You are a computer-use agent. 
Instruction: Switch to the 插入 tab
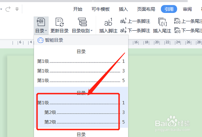(123, 9)
